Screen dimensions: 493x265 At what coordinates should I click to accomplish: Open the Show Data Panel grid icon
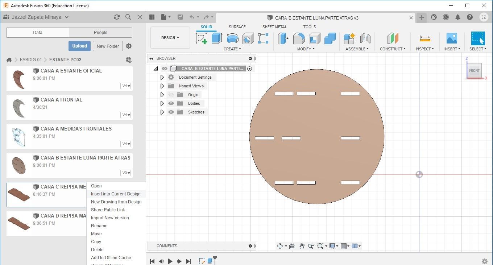(152, 17)
